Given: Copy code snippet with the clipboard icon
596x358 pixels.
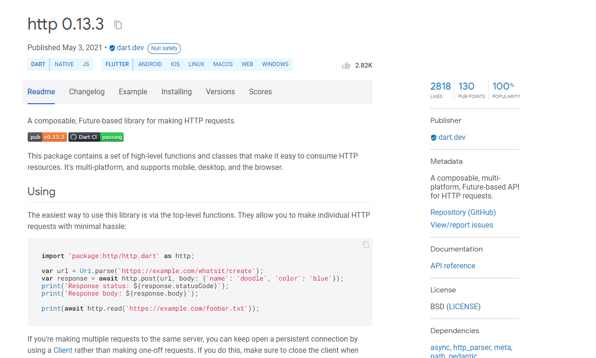Looking at the screenshot, I should pyautogui.click(x=366, y=244).
